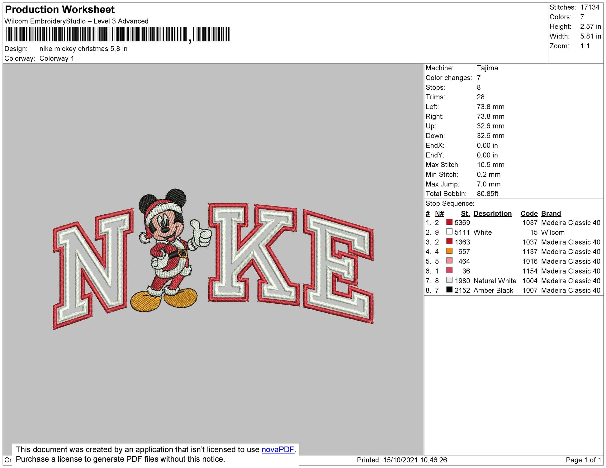This screenshot has width=606, height=468.
Task: Click the stitches value 17134
Action: pyautogui.click(x=590, y=7)
